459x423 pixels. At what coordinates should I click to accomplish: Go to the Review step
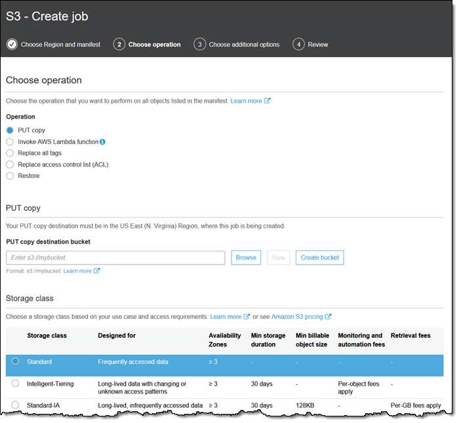point(318,45)
